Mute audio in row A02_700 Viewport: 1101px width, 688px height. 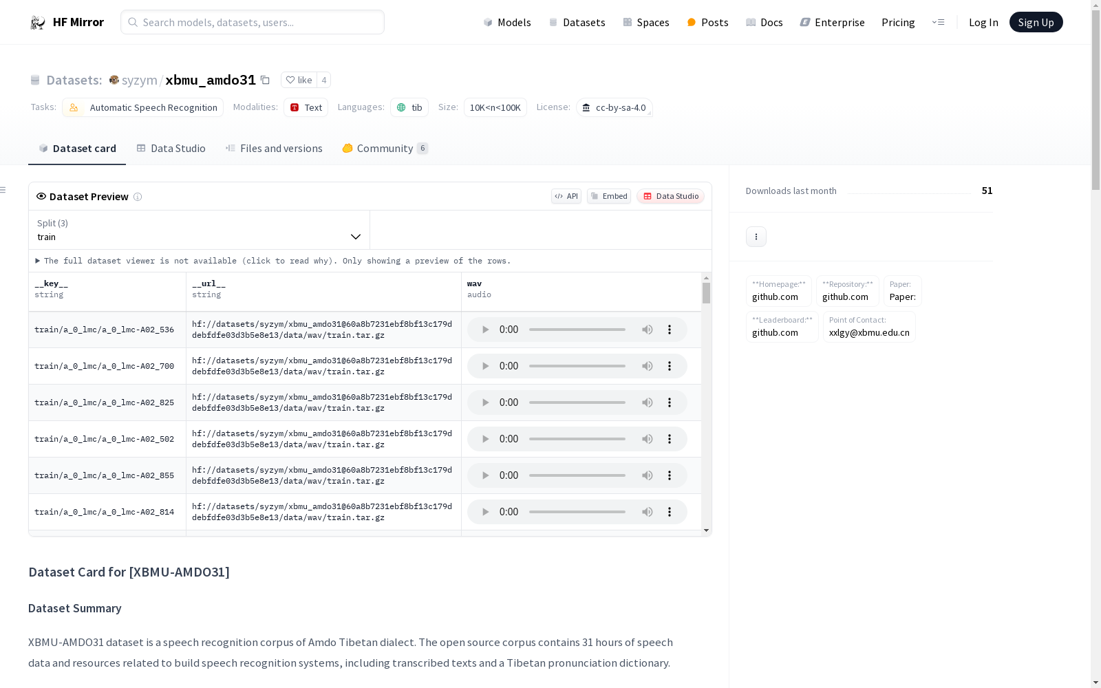648,366
